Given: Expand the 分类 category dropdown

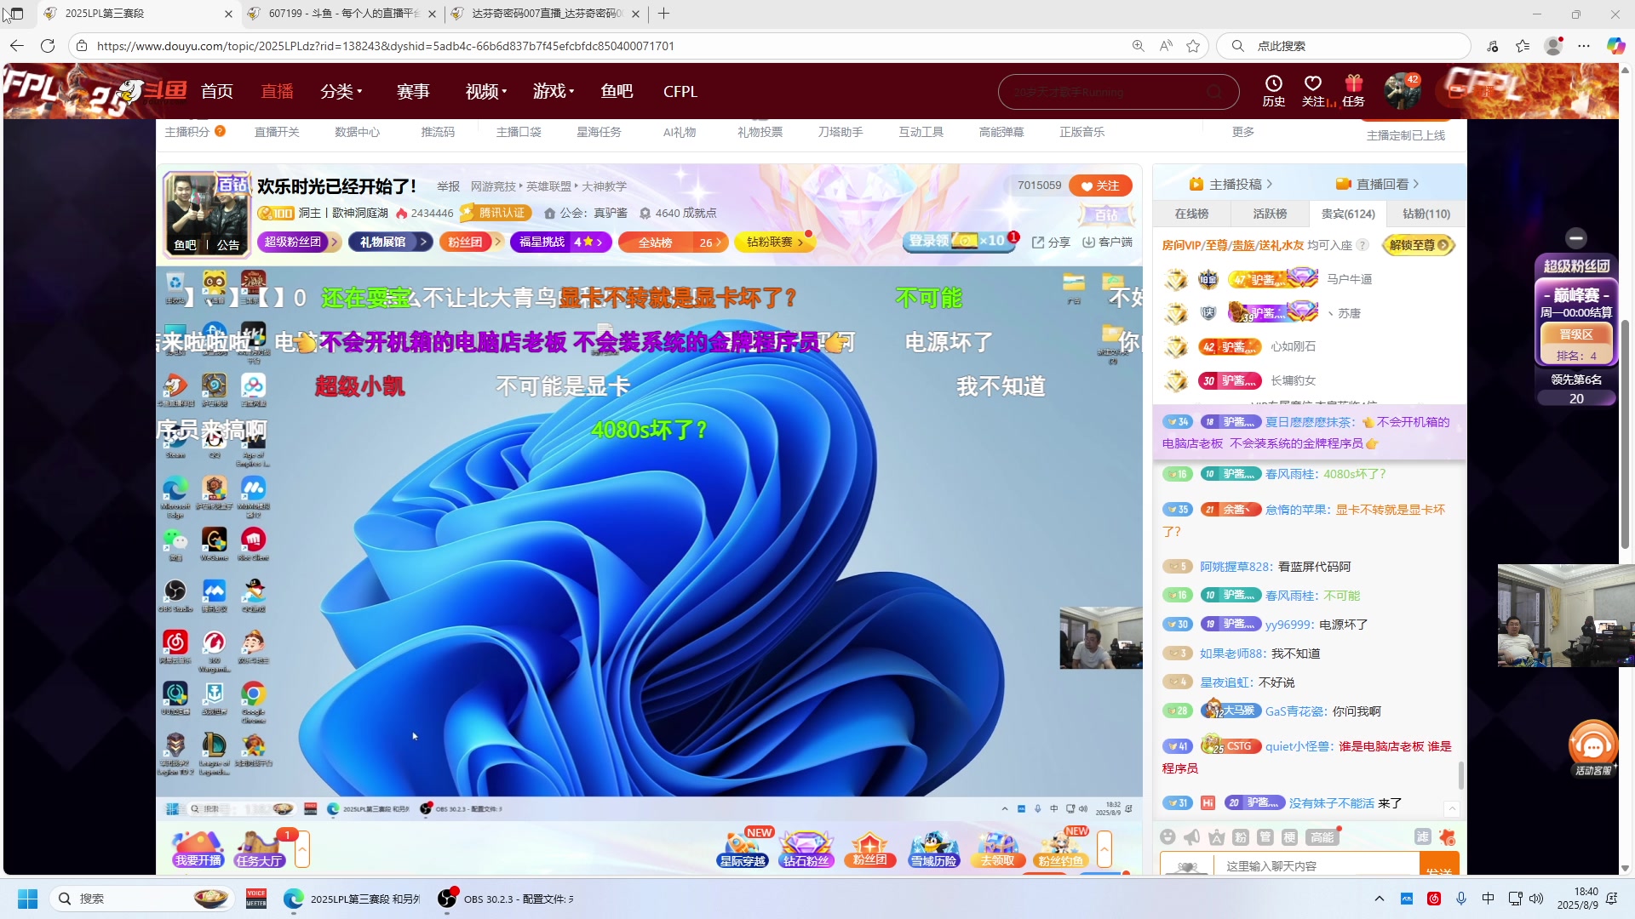Looking at the screenshot, I should pyautogui.click(x=341, y=91).
